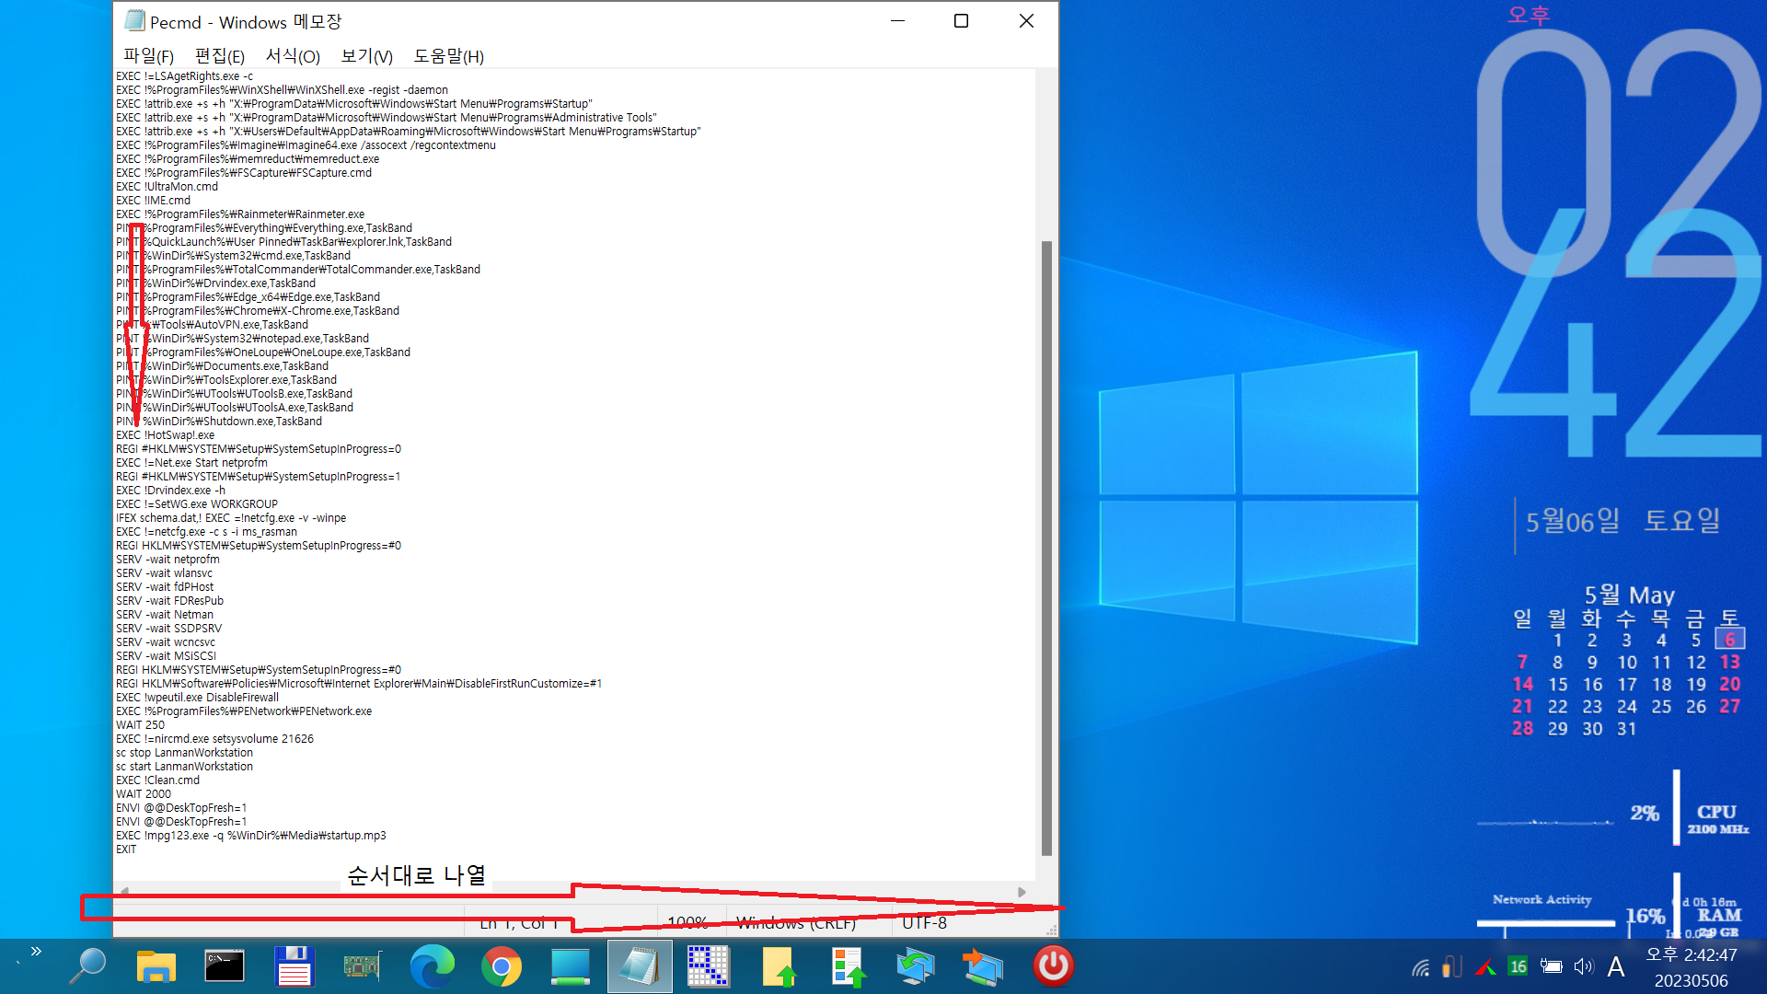Click the teal monitor icon in taskbar
This screenshot has height=994, width=1767.
571,965
